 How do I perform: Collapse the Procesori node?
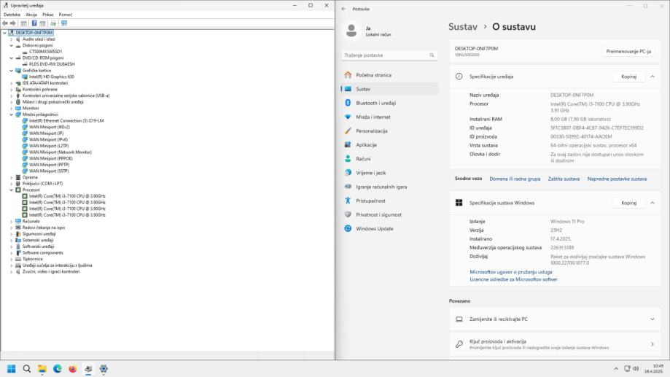coord(12,190)
